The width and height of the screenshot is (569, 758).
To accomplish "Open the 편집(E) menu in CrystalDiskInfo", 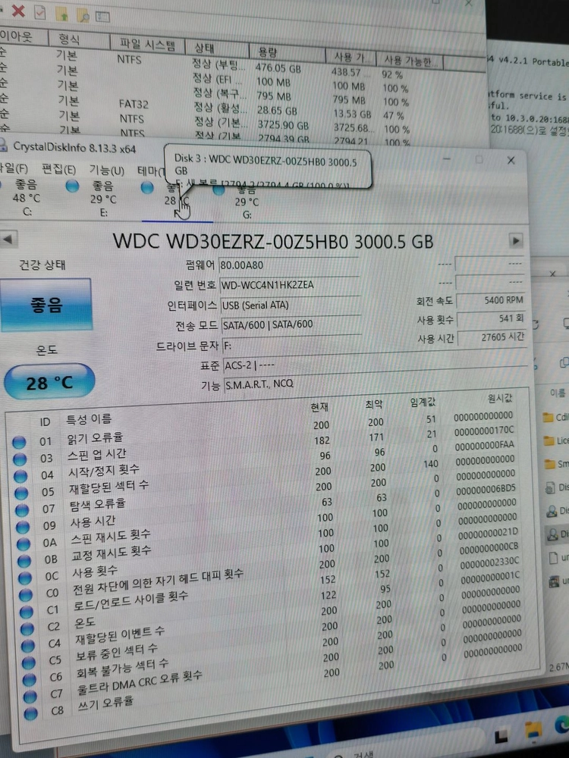I will [58, 170].
